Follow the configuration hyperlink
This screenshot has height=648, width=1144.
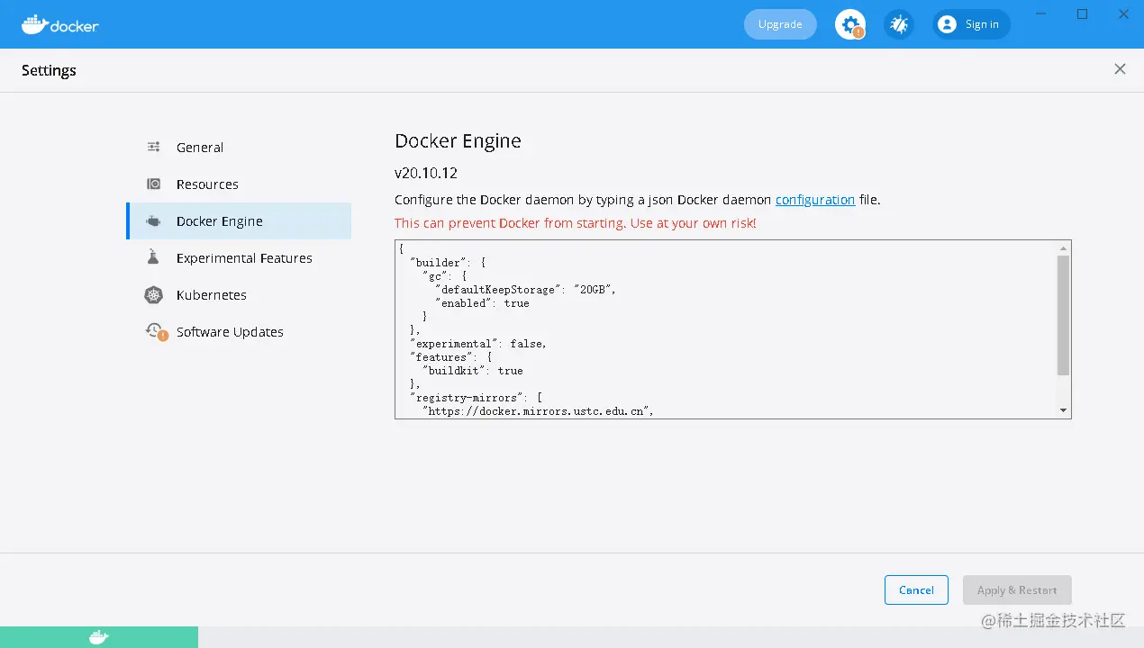click(815, 200)
